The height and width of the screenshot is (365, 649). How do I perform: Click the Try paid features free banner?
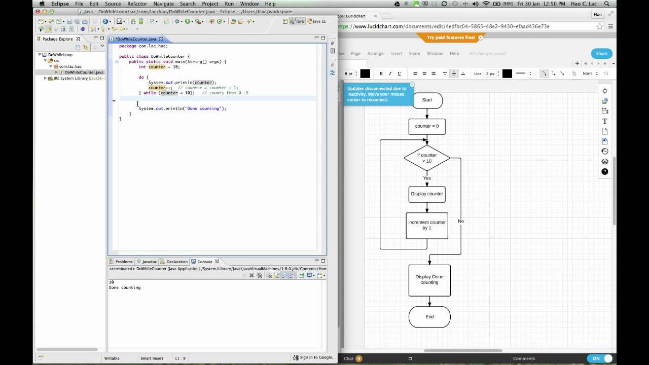pos(451,38)
